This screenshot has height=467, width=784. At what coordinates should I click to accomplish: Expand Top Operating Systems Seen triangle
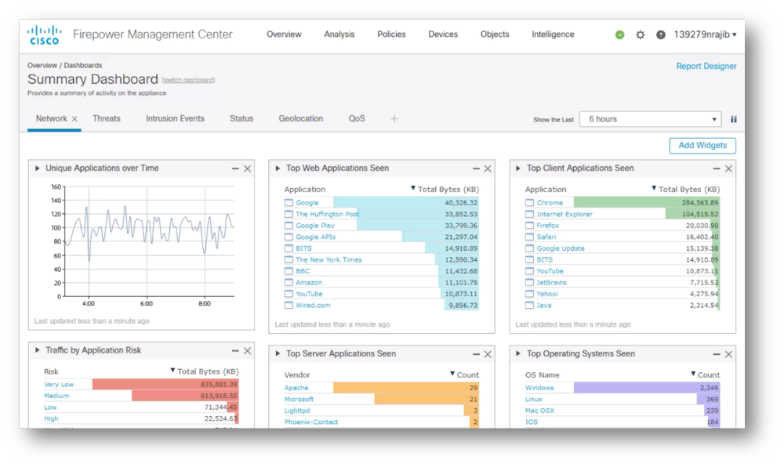coord(518,353)
